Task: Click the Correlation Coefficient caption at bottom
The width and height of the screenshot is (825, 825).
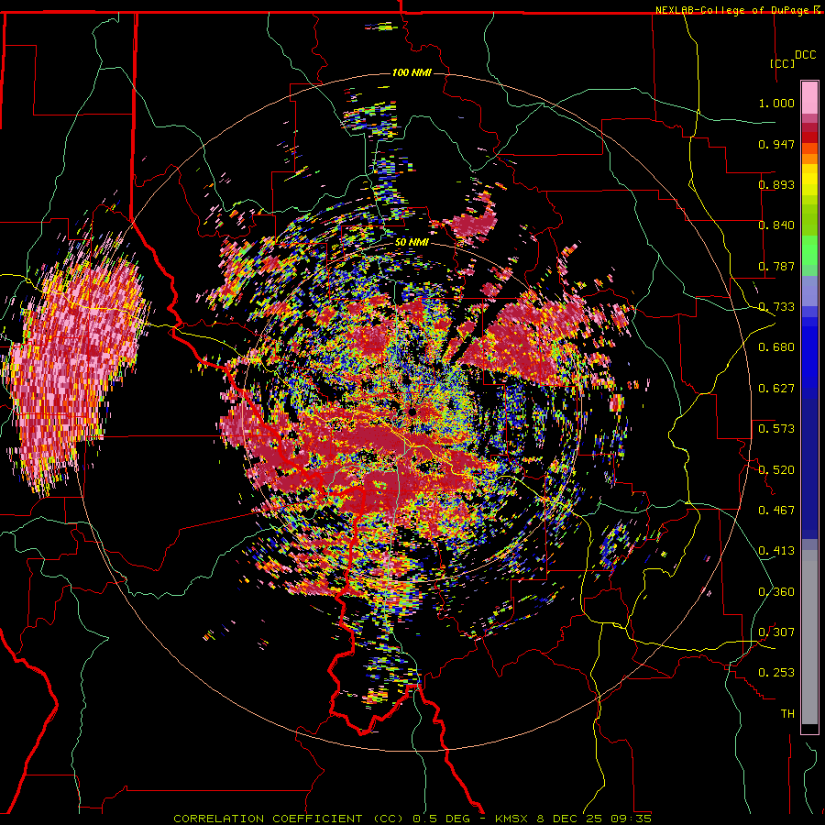Action: (412, 819)
